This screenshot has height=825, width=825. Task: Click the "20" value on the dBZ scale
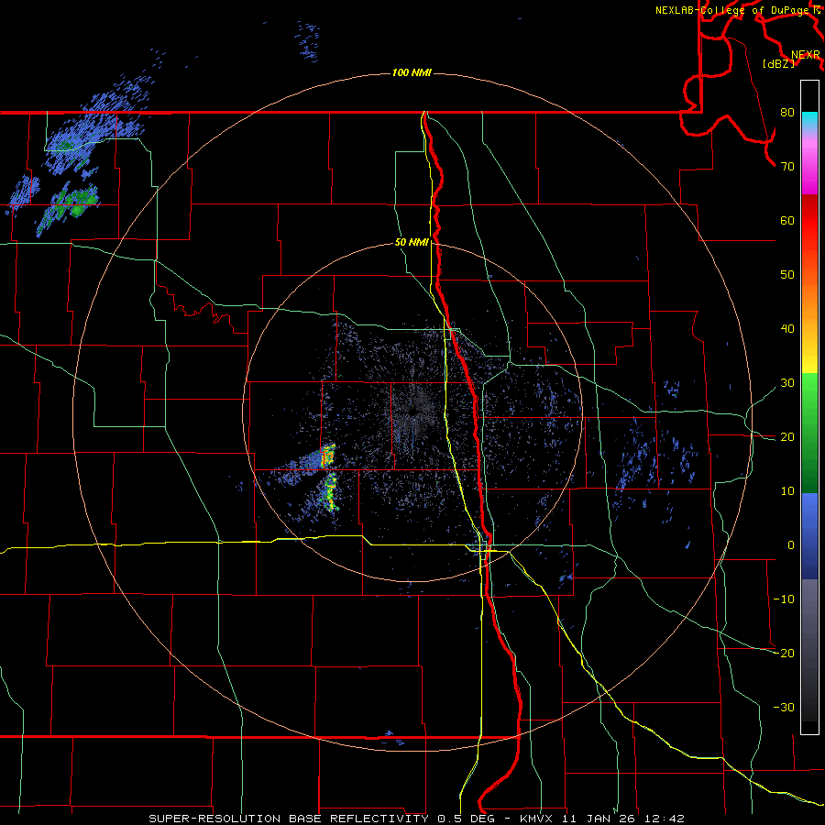787,436
